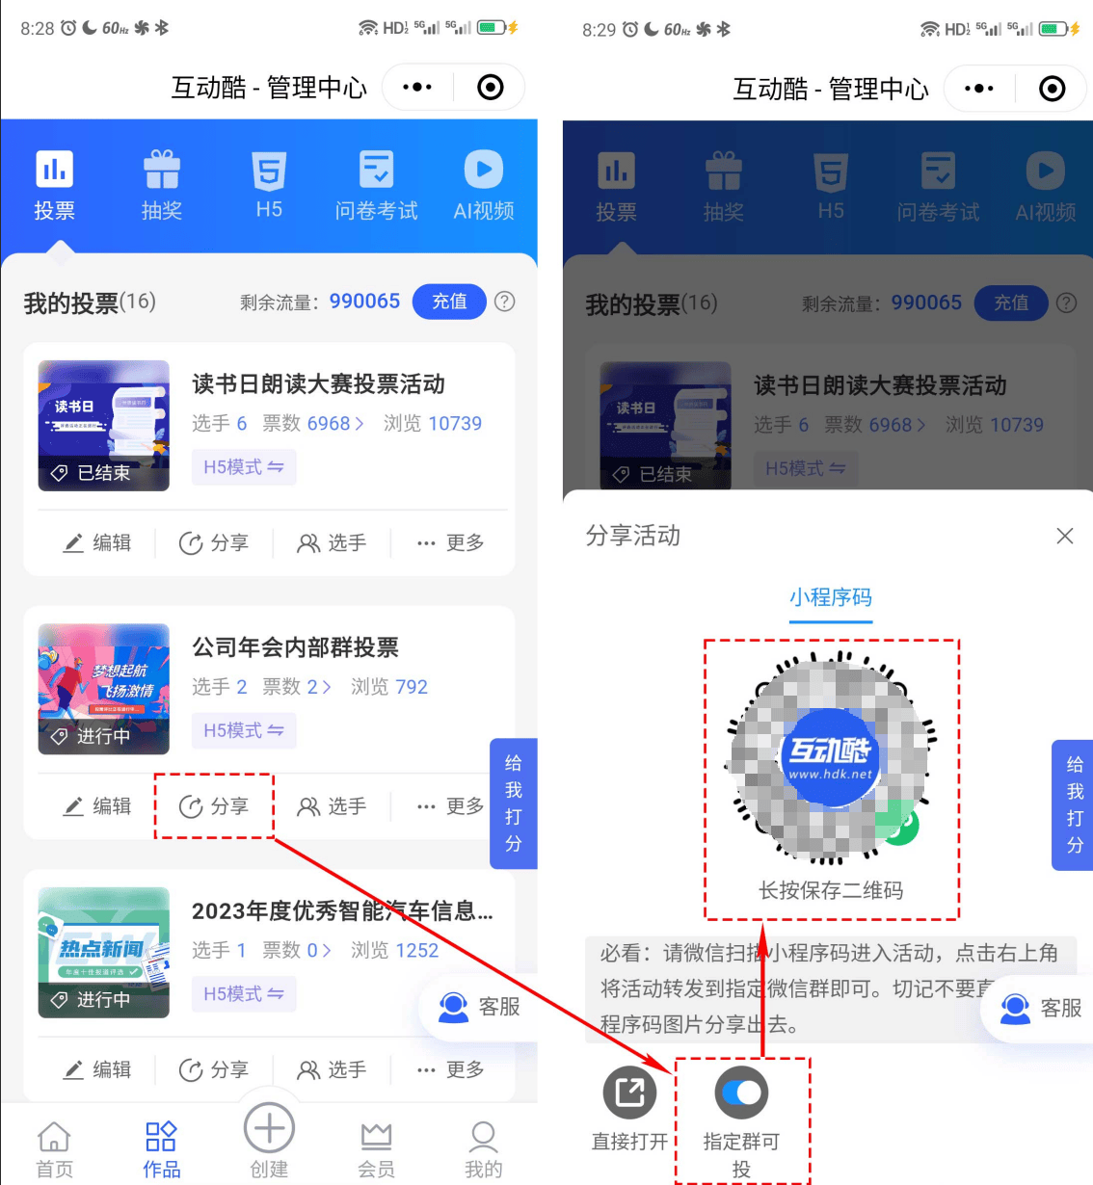Edit 公司年会内部群投票 via 编辑

click(97, 806)
